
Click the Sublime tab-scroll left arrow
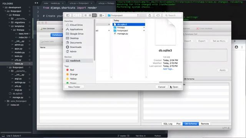point(35,3)
